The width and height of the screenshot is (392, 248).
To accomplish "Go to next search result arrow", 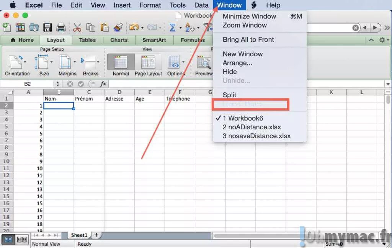I will (x=375, y=28).
